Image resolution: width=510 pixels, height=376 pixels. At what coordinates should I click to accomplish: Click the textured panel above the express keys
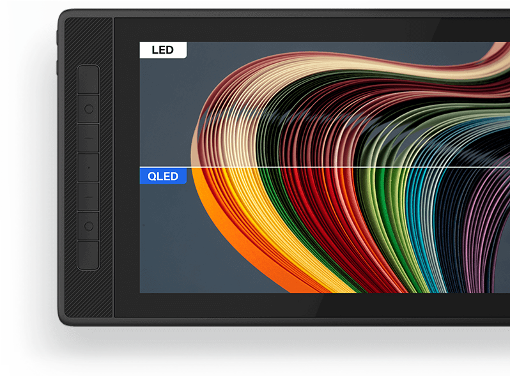89,40
